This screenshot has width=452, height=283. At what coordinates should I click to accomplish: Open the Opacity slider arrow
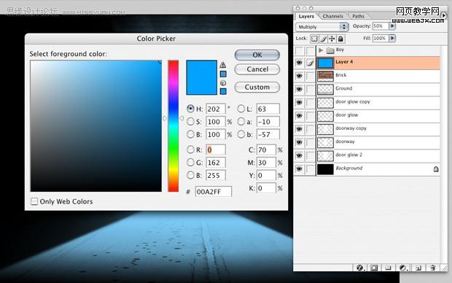pos(392,26)
